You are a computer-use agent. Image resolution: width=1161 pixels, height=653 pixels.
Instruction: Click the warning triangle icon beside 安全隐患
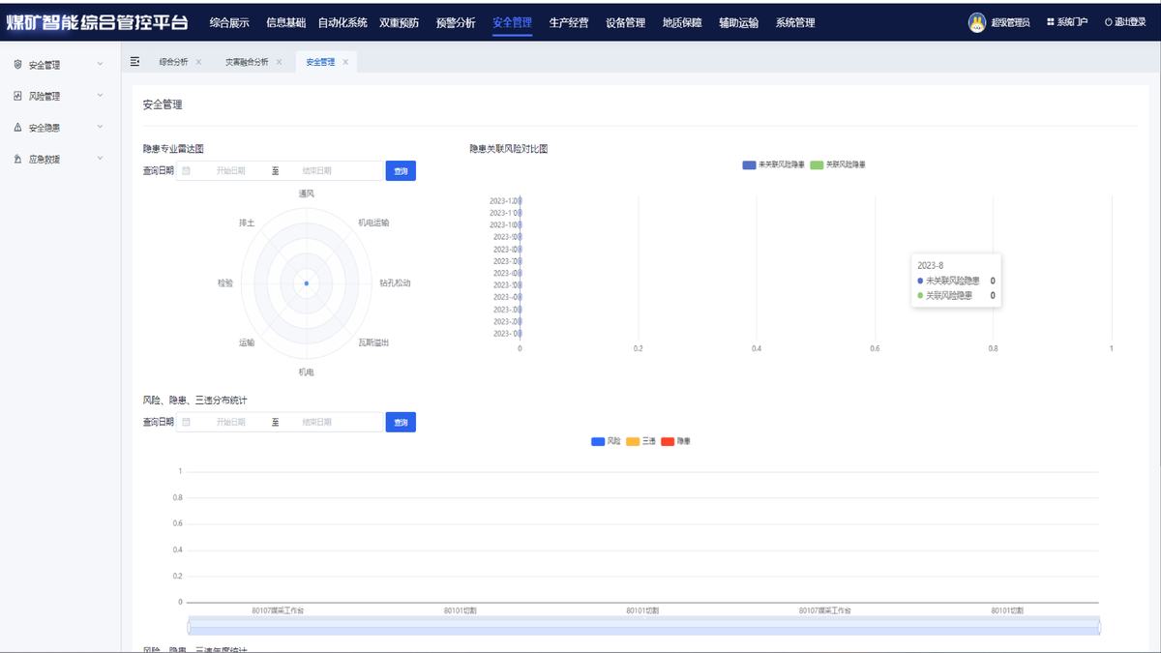coord(17,127)
